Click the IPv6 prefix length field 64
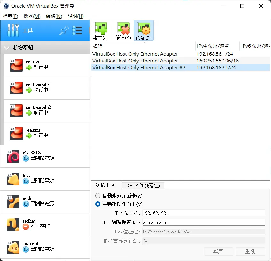This screenshot has width=271, height=261. pyautogui.click(x=204, y=241)
